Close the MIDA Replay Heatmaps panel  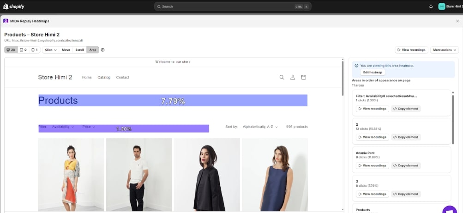(457, 21)
